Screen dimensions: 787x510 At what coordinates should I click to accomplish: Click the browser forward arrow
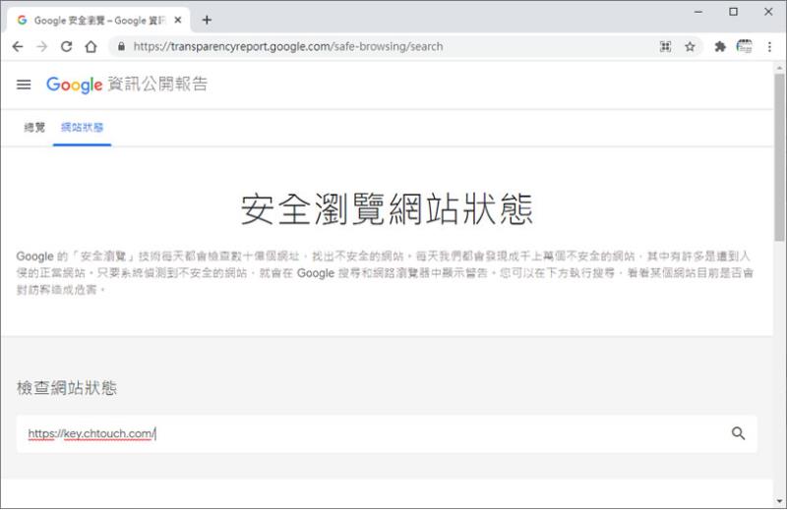point(42,46)
